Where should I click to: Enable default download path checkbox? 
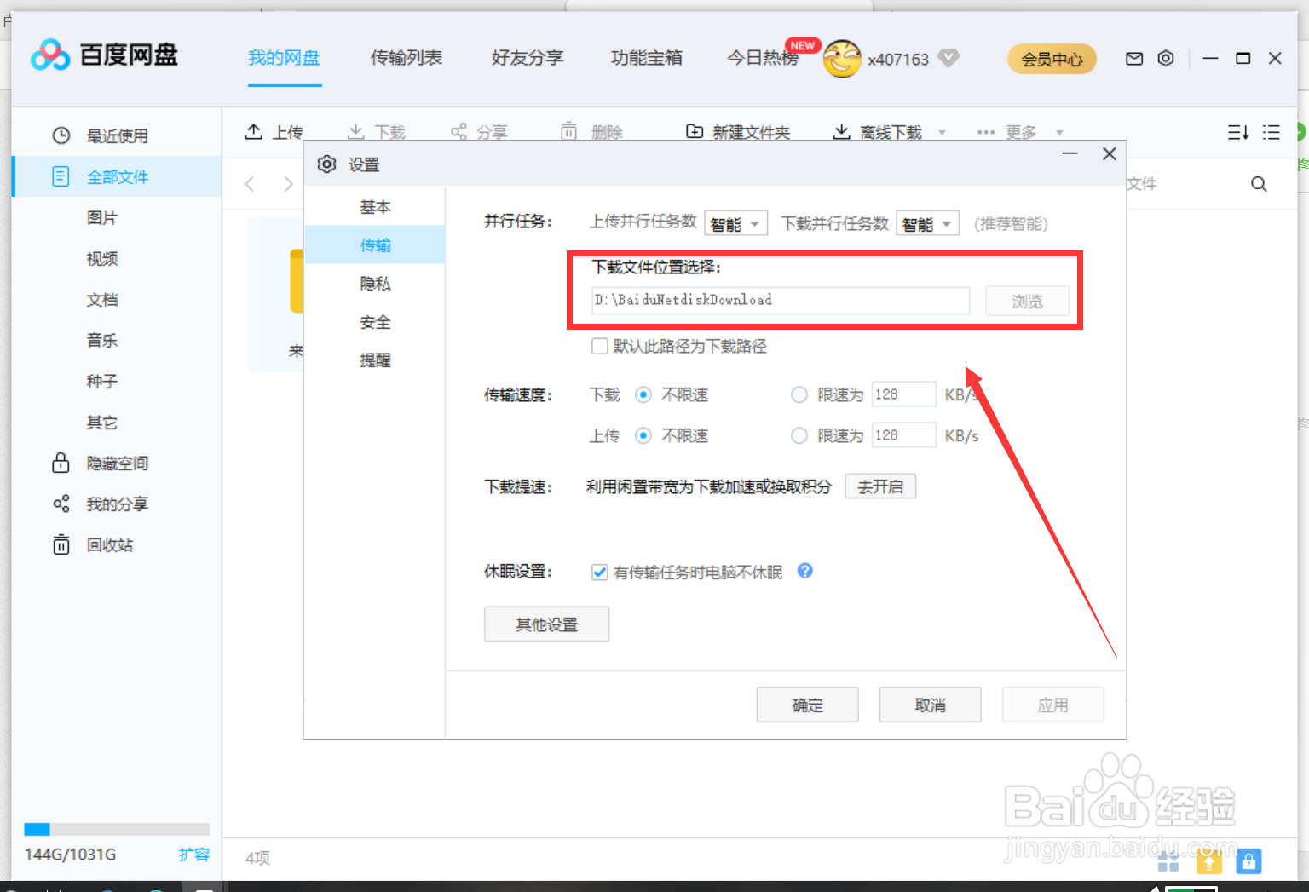(600, 346)
